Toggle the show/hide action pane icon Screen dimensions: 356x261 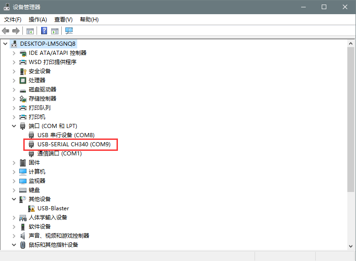pos(55,31)
